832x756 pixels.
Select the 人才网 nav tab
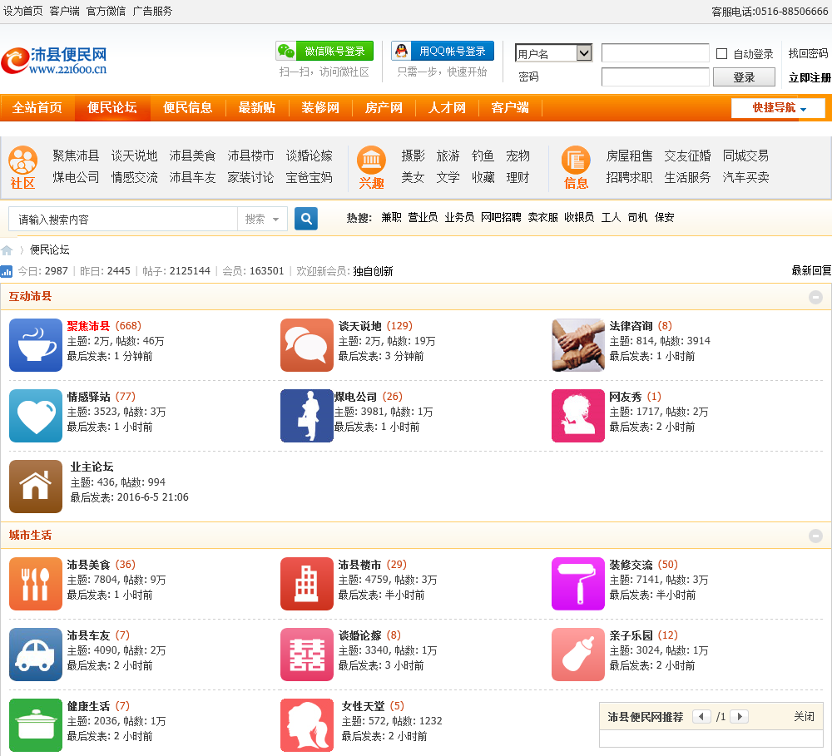pos(447,107)
